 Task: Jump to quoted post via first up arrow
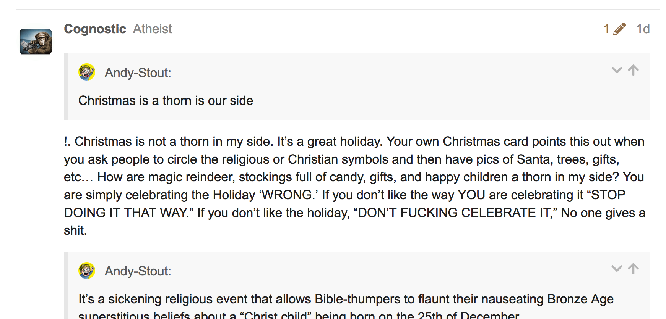click(634, 70)
